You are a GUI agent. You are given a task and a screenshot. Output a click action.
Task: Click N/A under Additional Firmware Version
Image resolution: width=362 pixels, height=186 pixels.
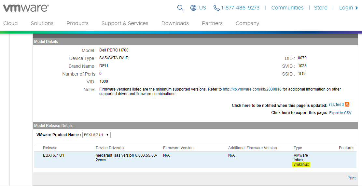pyautogui.click(x=231, y=155)
